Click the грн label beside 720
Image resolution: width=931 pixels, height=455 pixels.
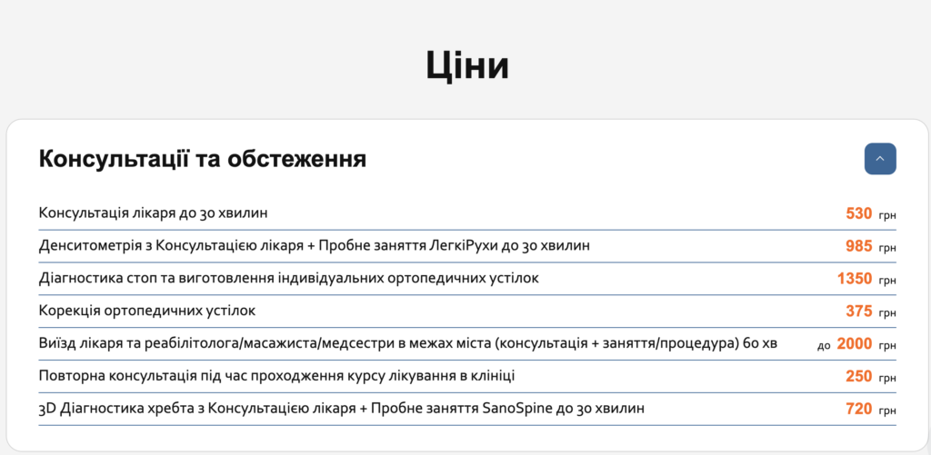[x=887, y=410]
